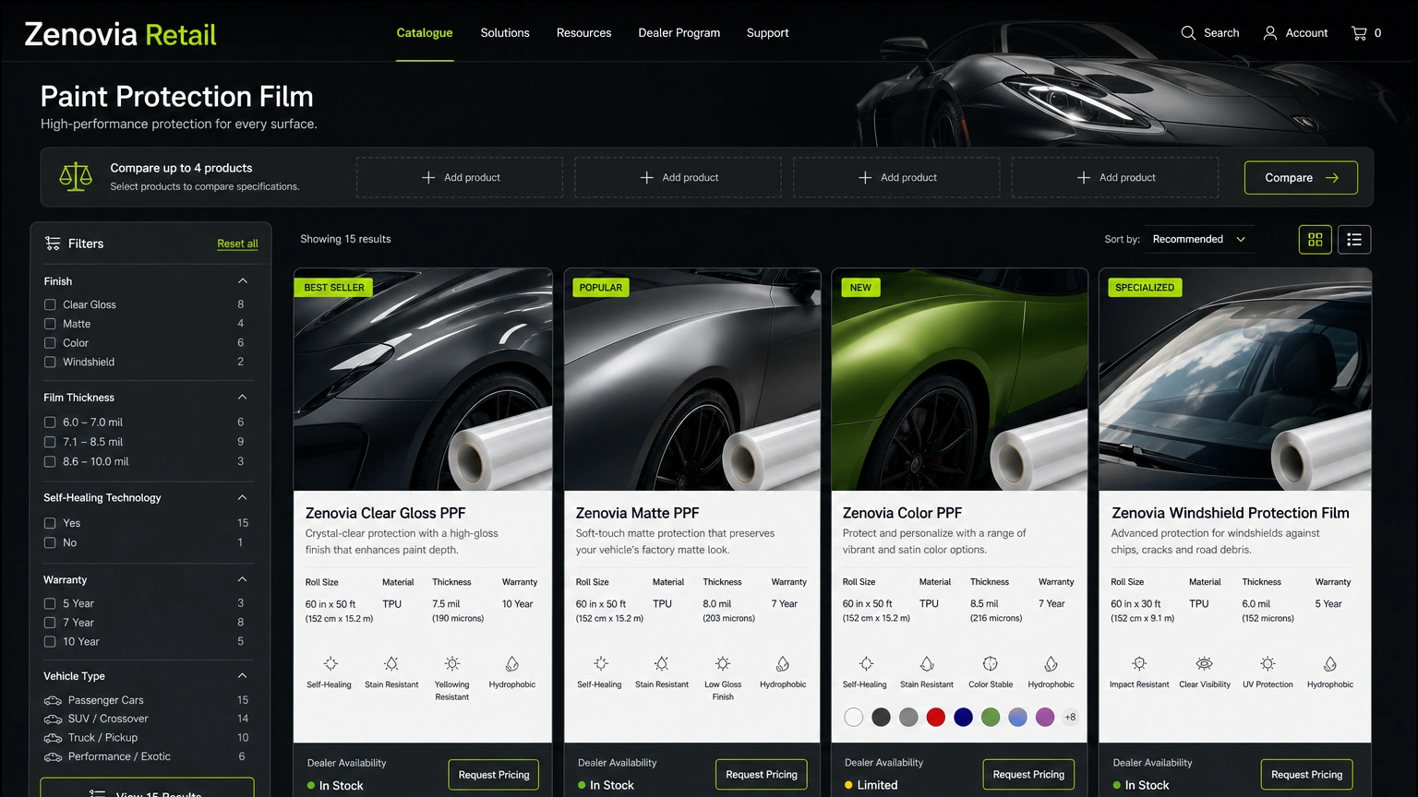Click the Filters sliders icon

point(53,244)
